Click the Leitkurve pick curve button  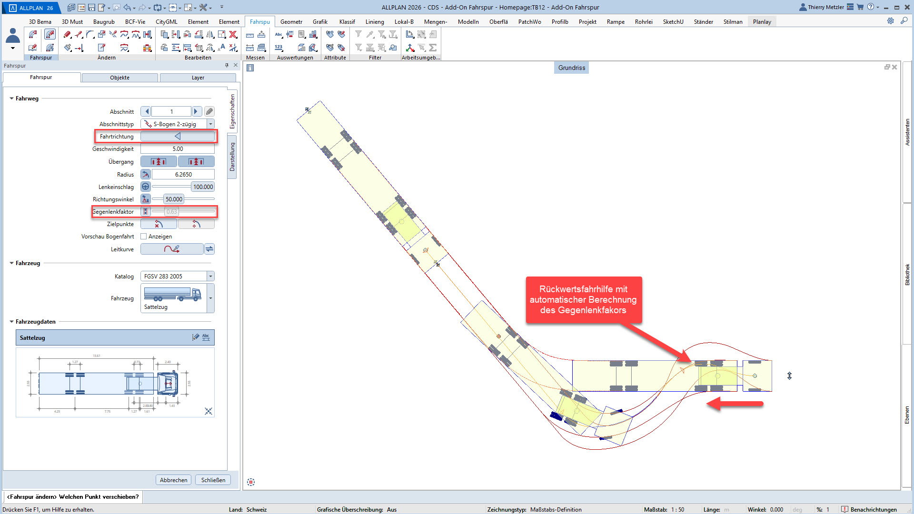click(172, 249)
